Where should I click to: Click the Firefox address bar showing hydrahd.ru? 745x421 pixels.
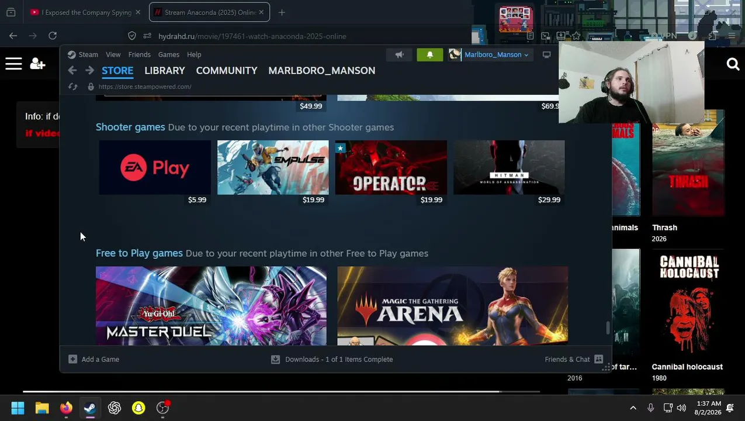[x=252, y=36]
